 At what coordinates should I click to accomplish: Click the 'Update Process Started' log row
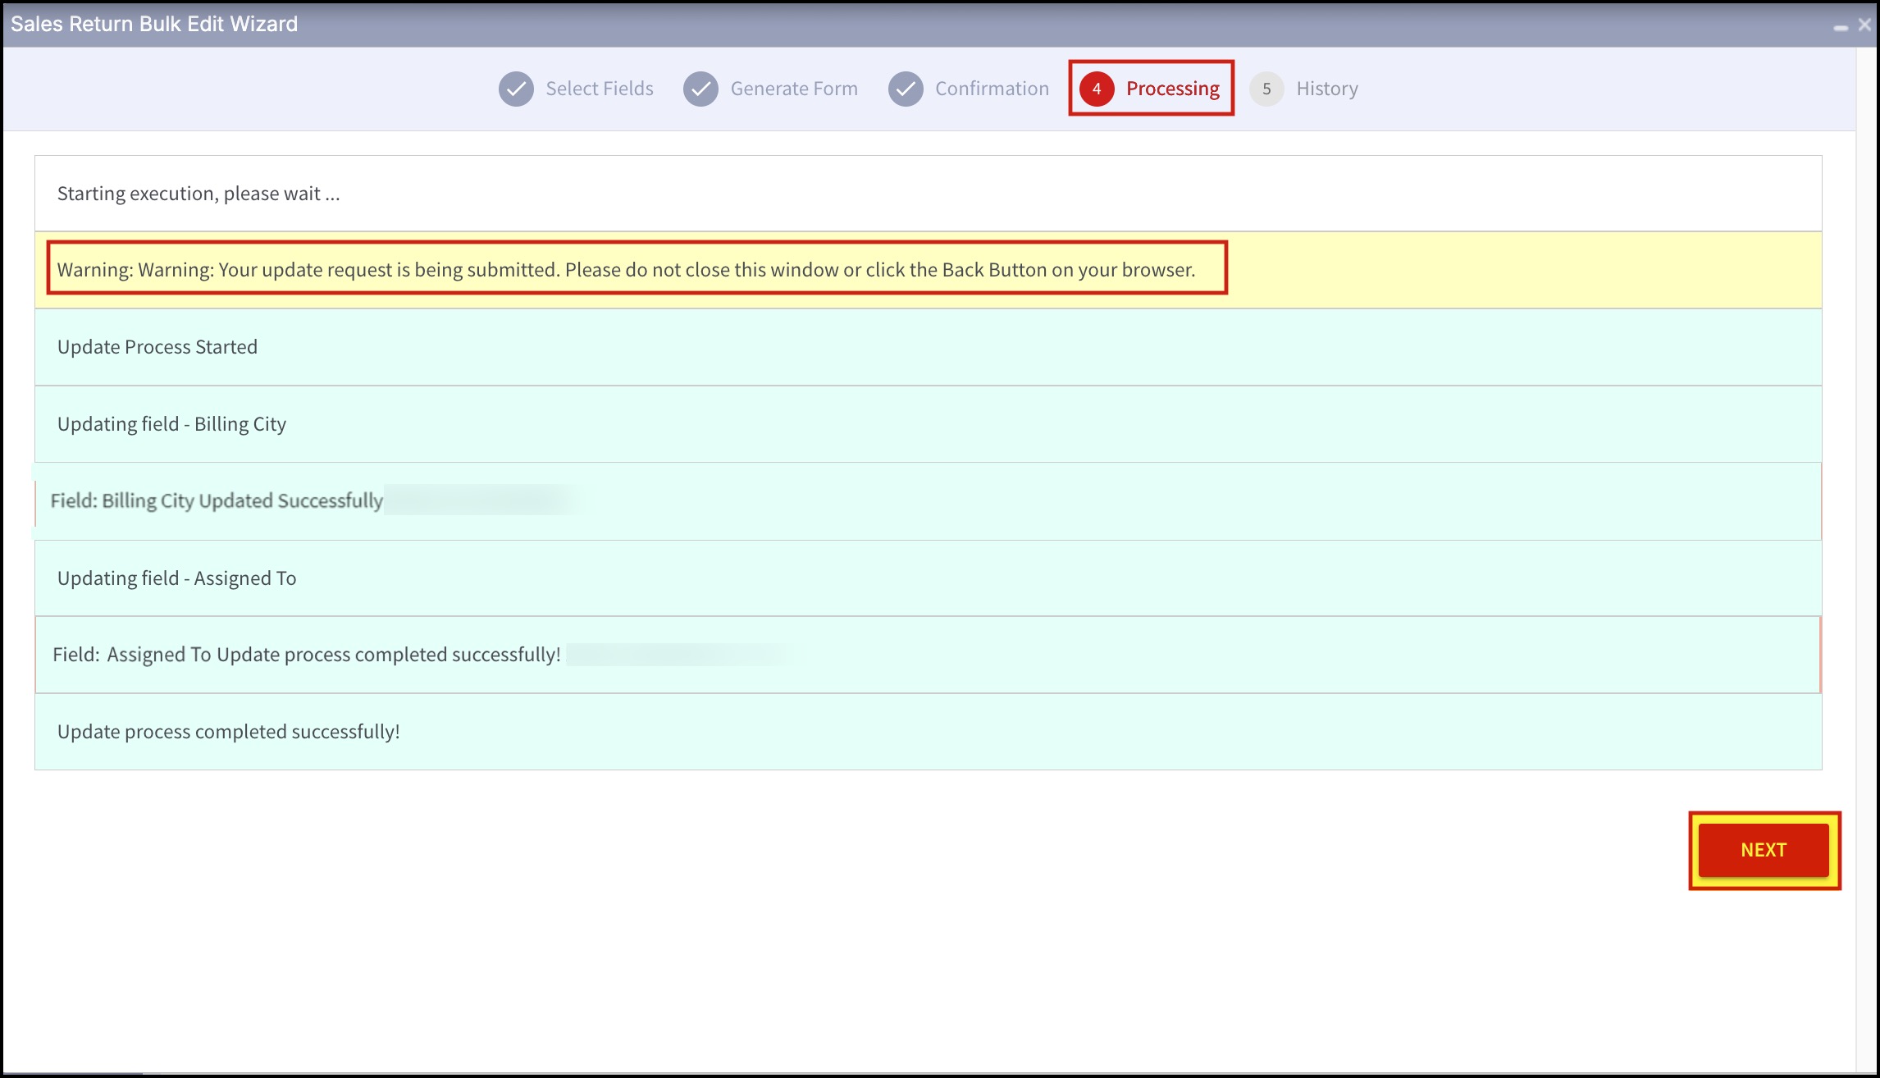(x=157, y=347)
